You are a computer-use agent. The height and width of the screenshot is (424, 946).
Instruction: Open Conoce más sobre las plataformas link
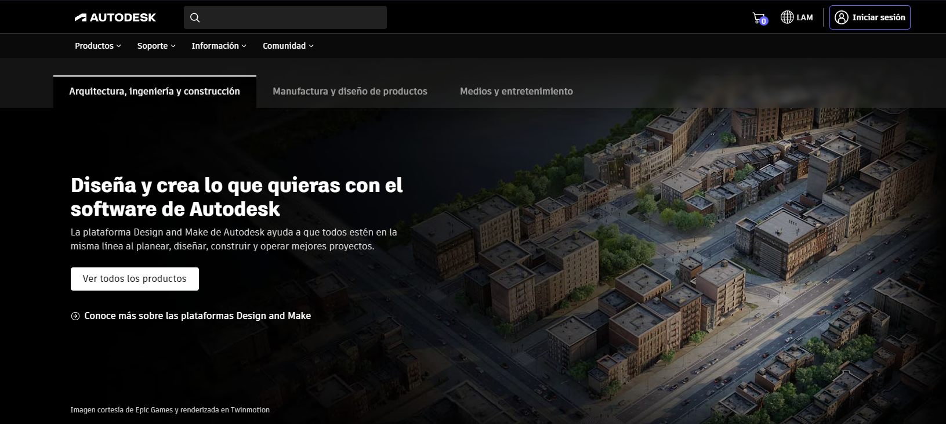197,316
